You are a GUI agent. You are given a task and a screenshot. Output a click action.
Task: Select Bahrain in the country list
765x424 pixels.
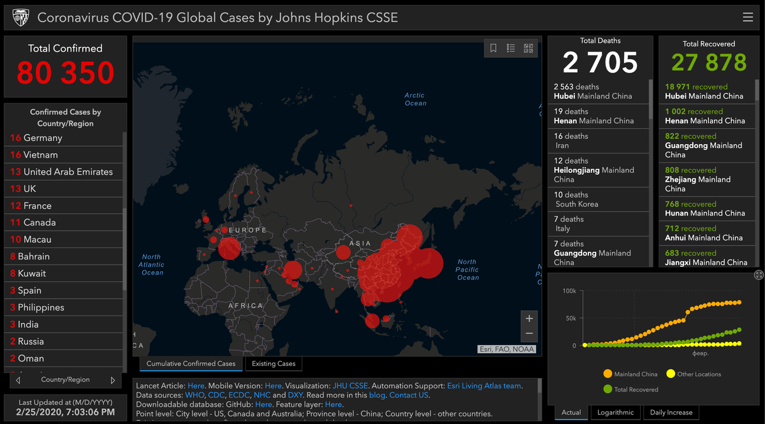(64, 256)
